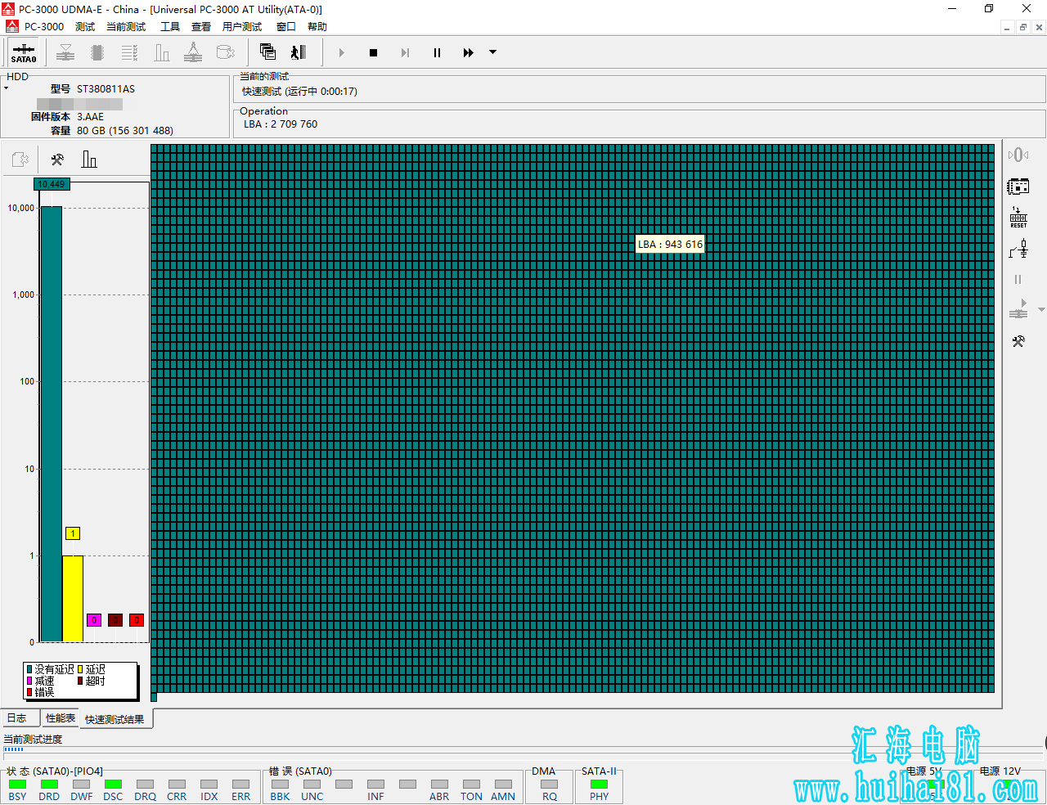Click the teal no-delay histogram bar
The image size is (1047, 805).
pos(52,424)
